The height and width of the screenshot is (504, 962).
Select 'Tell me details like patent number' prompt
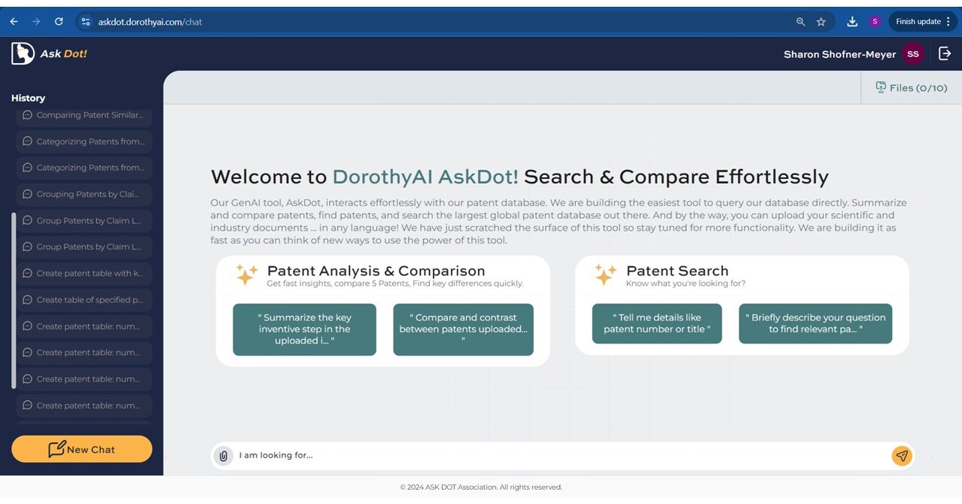coord(656,323)
